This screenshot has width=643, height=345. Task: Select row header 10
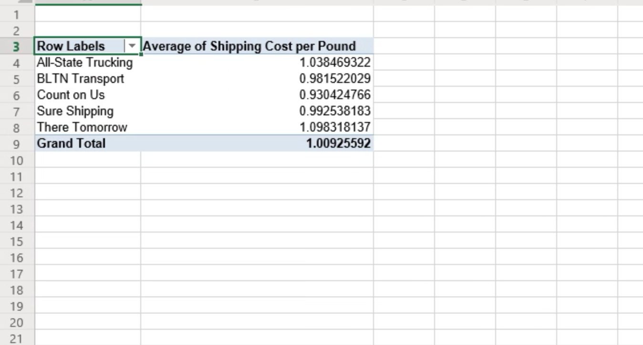[x=17, y=160]
